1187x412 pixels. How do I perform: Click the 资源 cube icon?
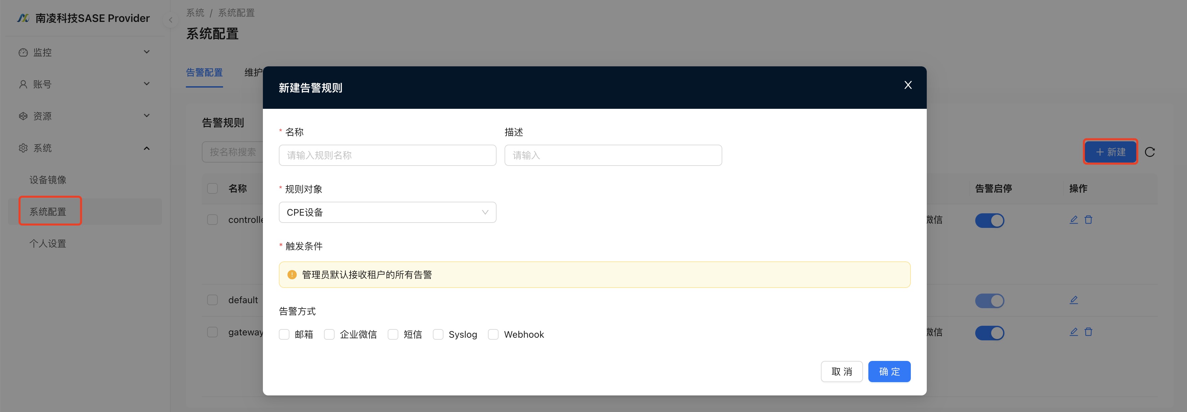click(x=23, y=116)
